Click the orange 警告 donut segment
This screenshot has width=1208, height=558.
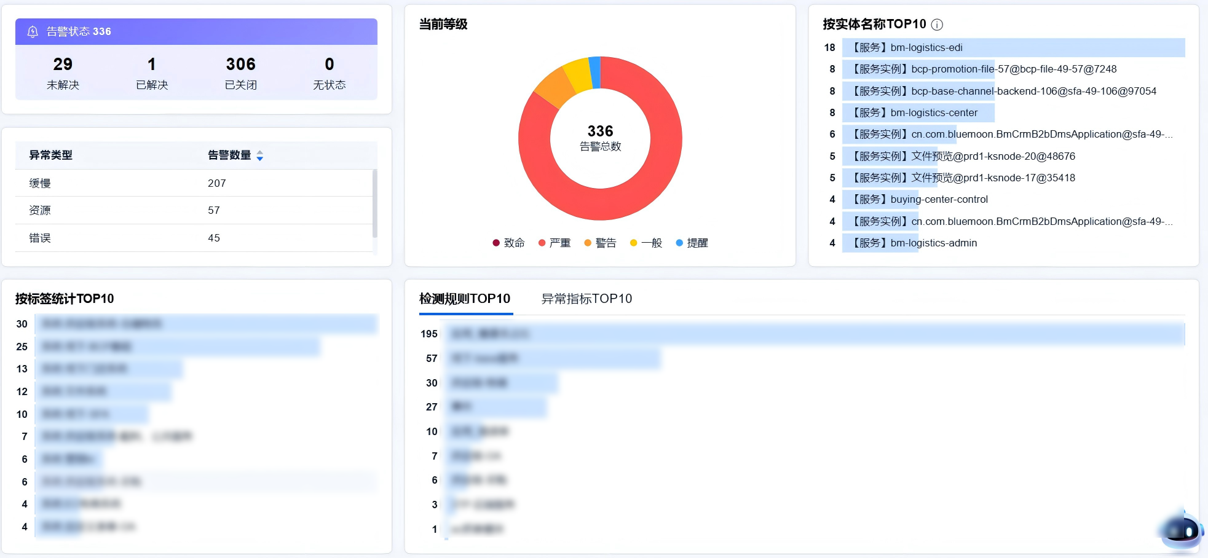click(x=555, y=88)
